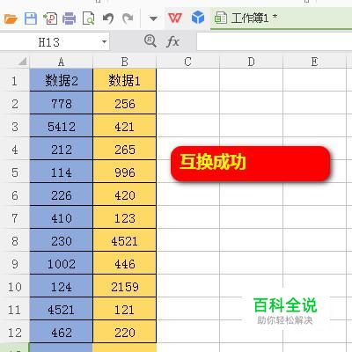Print the sheet with the printer icon
The image size is (352, 352).
click(x=70, y=18)
